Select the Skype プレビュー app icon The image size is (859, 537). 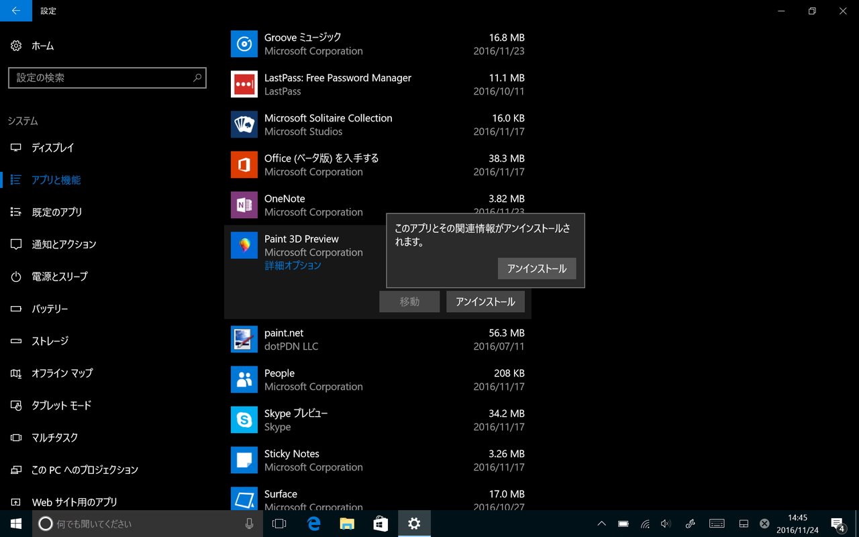point(244,420)
